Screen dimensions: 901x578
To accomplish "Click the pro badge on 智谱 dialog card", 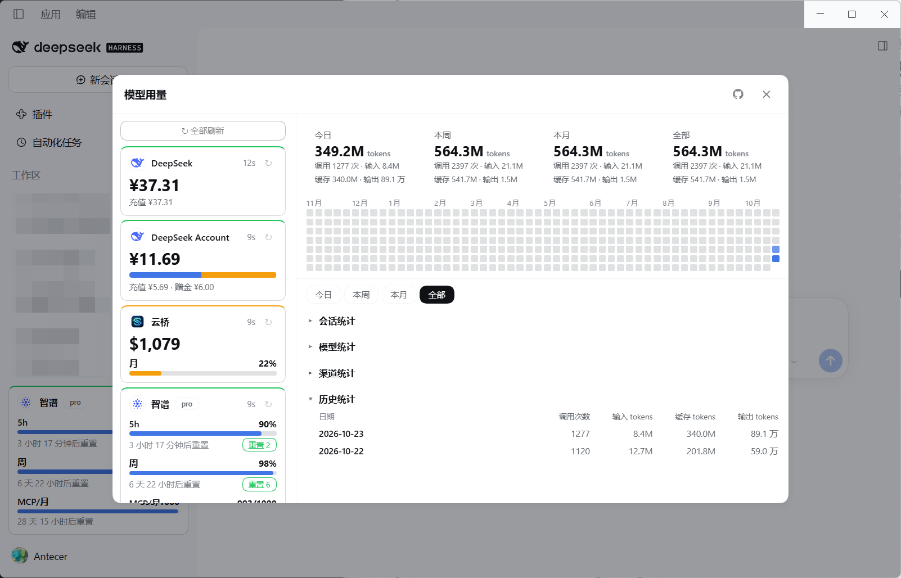I will [187, 404].
